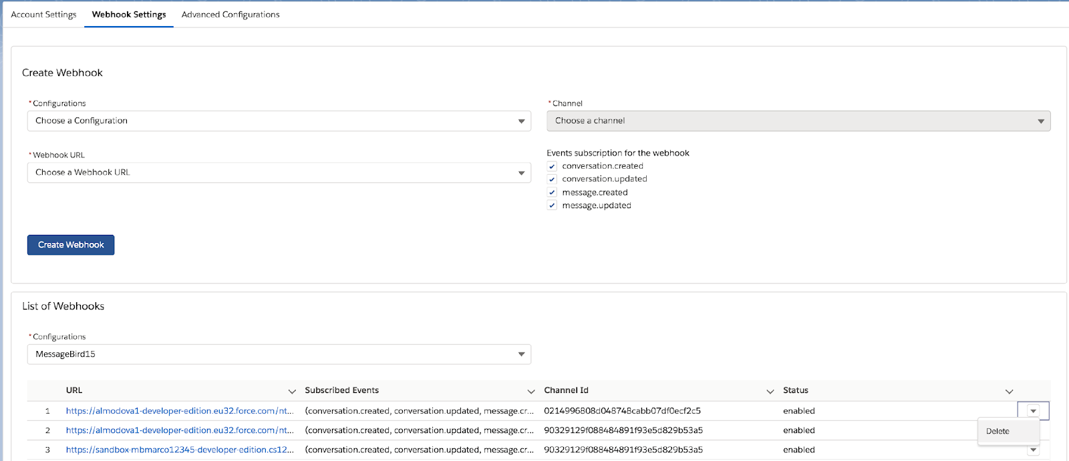Click the Status column header chevron
This screenshot has height=461, width=1069.
(x=1009, y=391)
